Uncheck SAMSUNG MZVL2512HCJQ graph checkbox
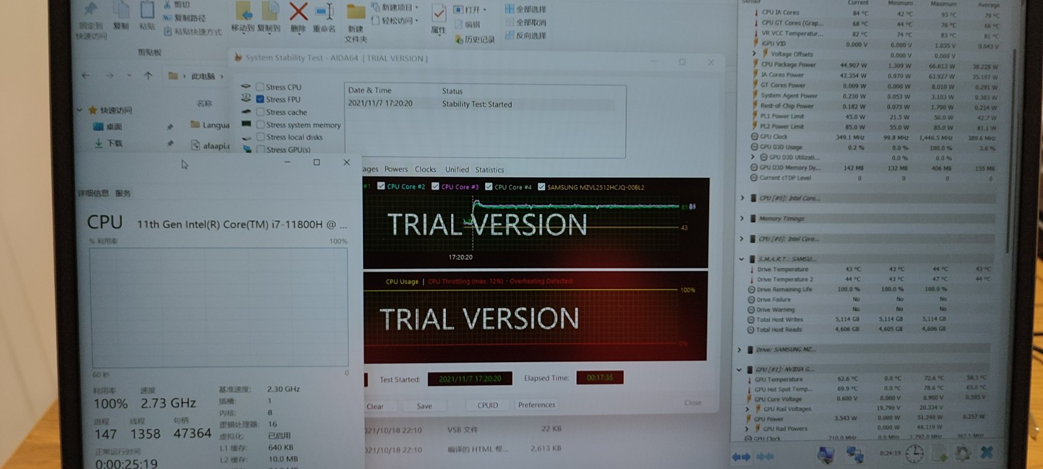 [541, 187]
